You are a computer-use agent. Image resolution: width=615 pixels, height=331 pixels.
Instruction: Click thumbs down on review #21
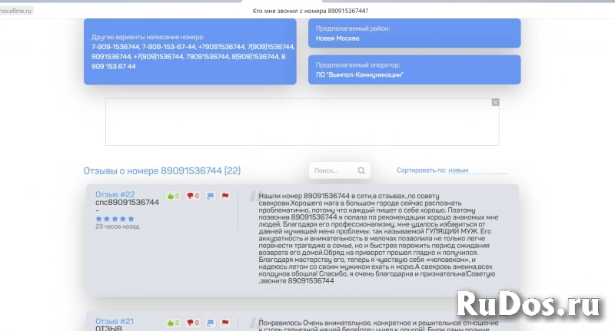(192, 323)
